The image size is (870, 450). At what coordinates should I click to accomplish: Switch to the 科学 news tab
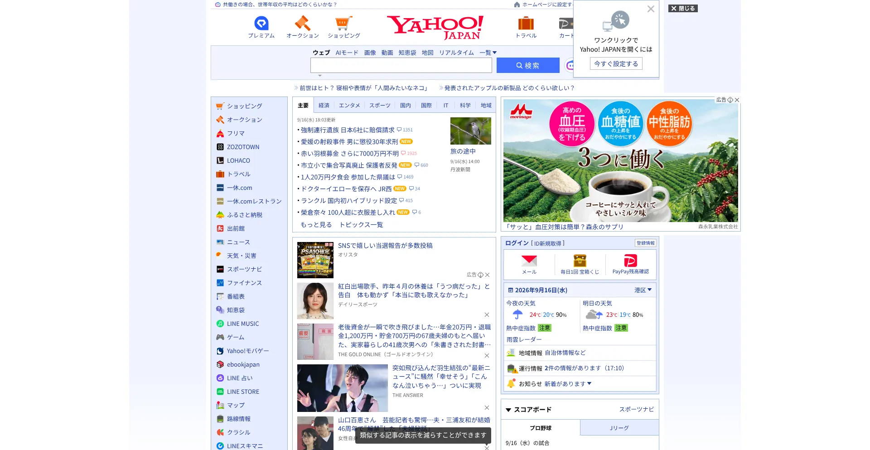click(465, 105)
